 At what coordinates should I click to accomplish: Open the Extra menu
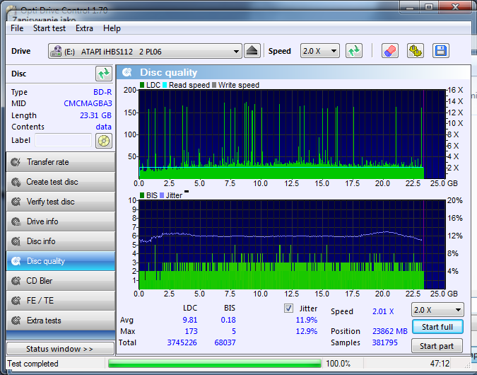pyautogui.click(x=84, y=28)
